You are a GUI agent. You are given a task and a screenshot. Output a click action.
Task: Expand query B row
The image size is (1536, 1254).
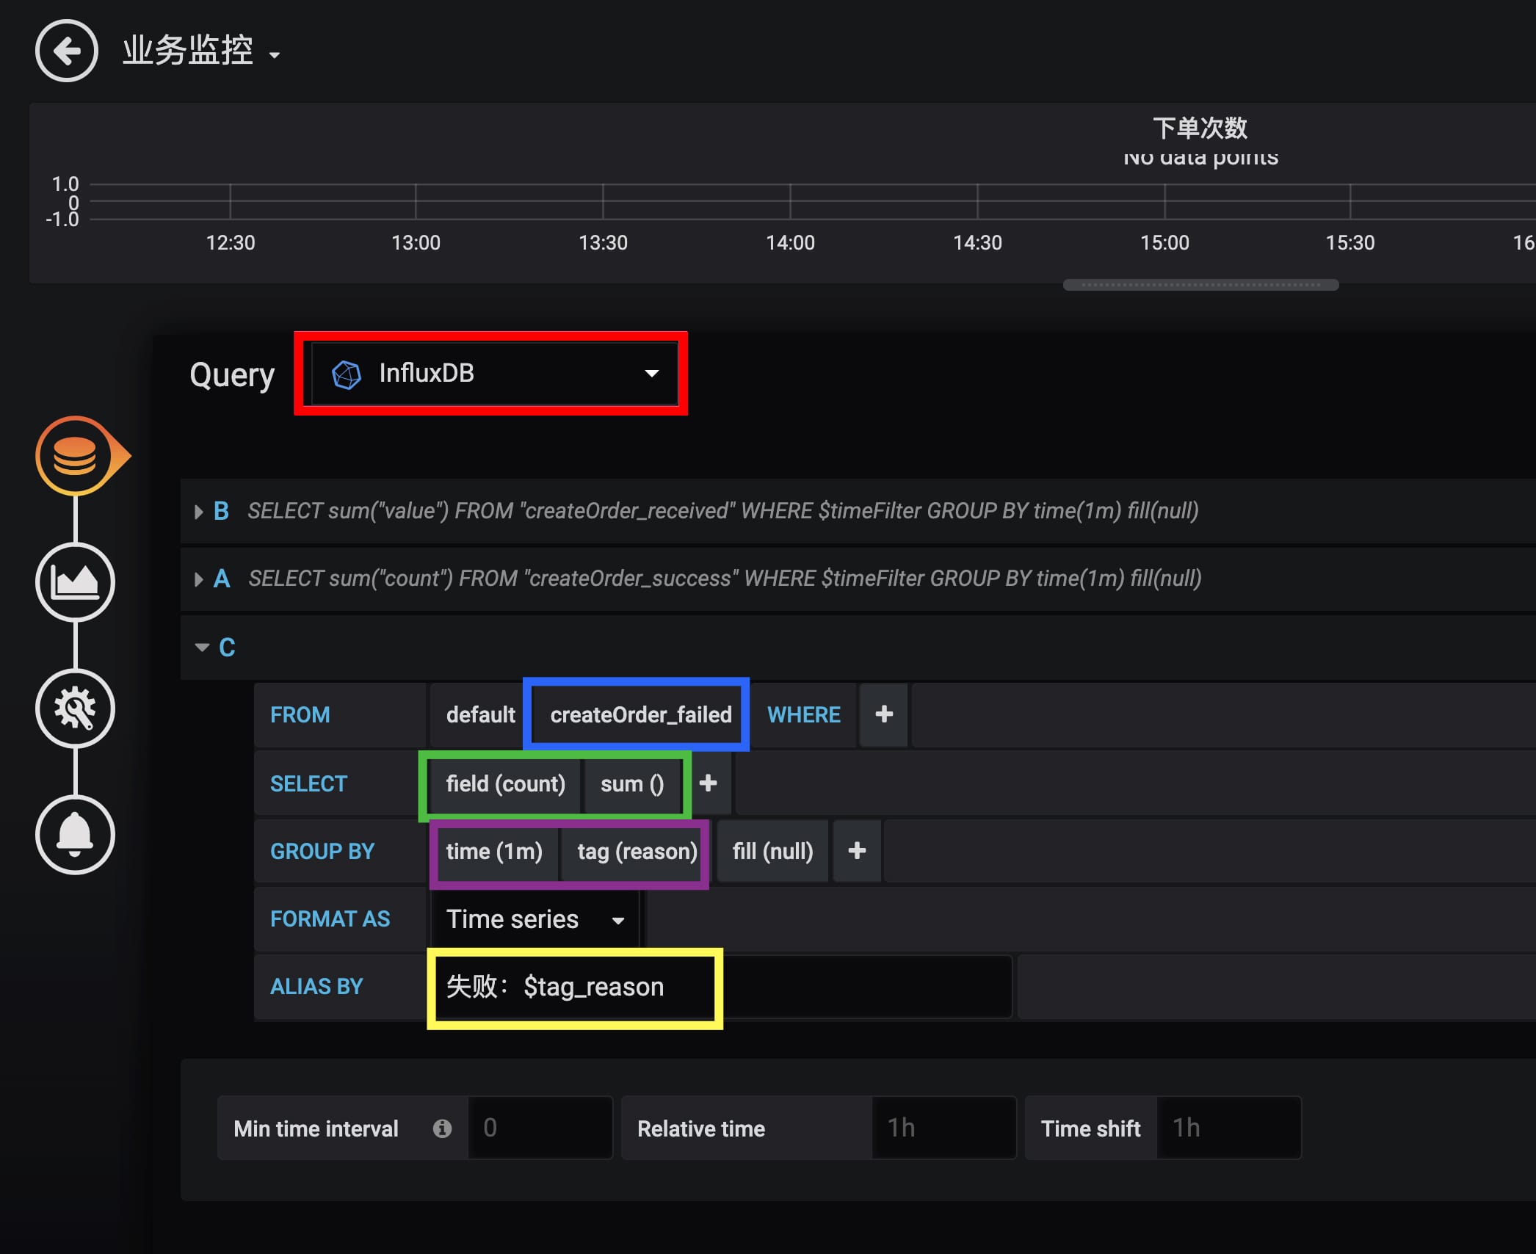click(199, 511)
